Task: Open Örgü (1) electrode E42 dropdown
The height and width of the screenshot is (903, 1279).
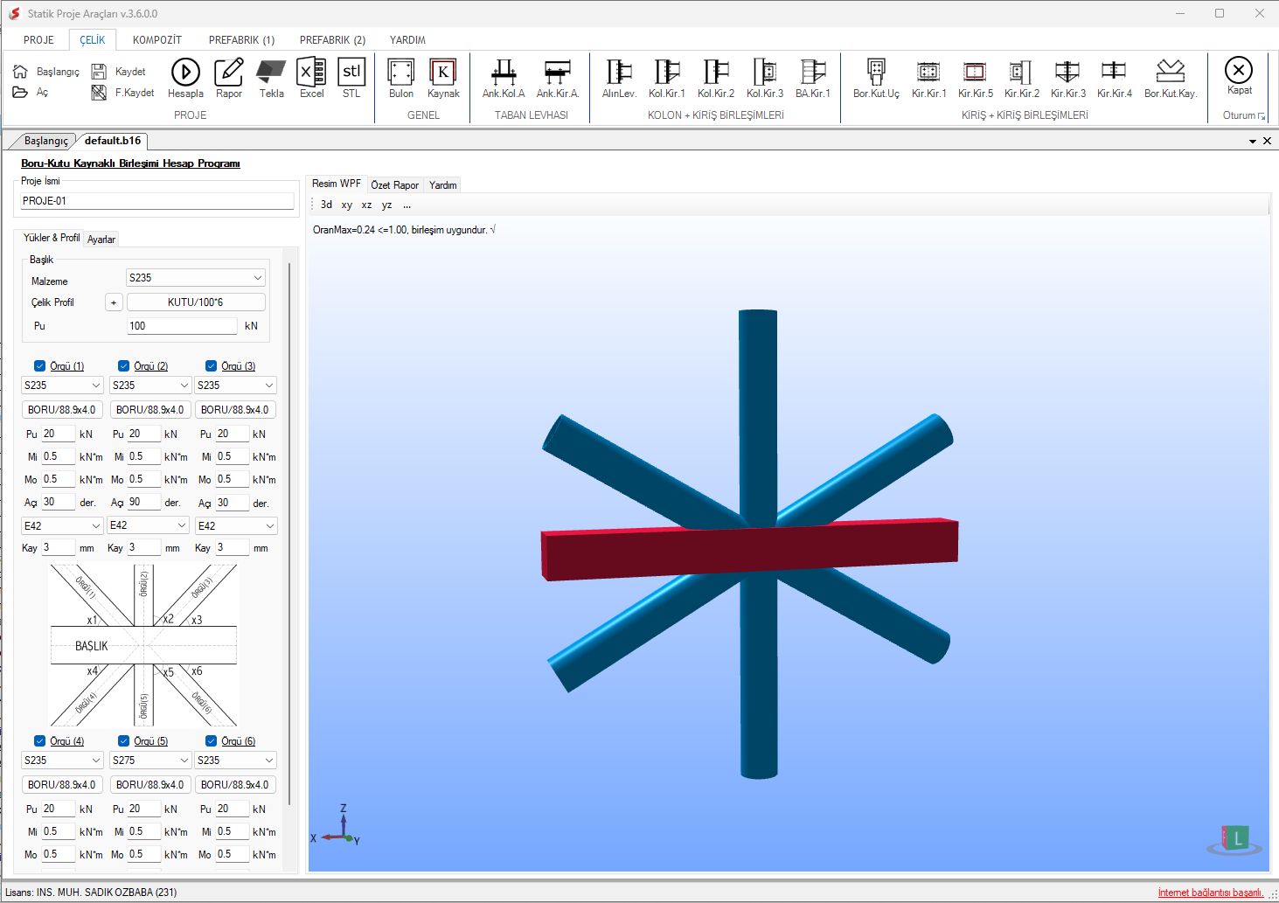Action: click(63, 525)
